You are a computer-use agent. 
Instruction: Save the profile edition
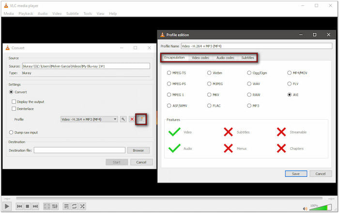[x=296, y=173]
